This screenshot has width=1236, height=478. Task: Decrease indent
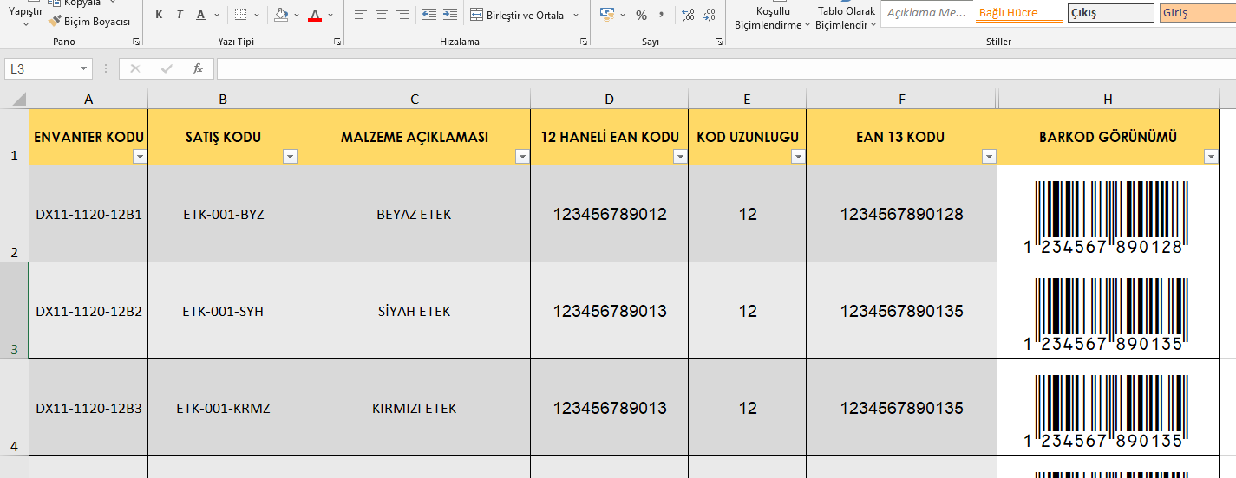(x=428, y=15)
